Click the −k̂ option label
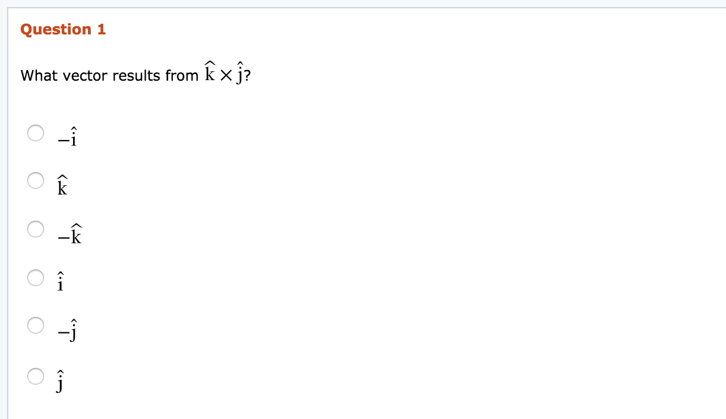The width and height of the screenshot is (726, 419). pos(69,233)
